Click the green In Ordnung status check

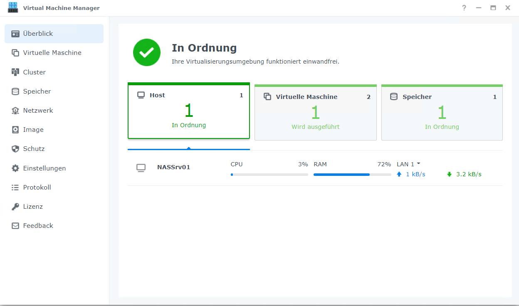[146, 52]
